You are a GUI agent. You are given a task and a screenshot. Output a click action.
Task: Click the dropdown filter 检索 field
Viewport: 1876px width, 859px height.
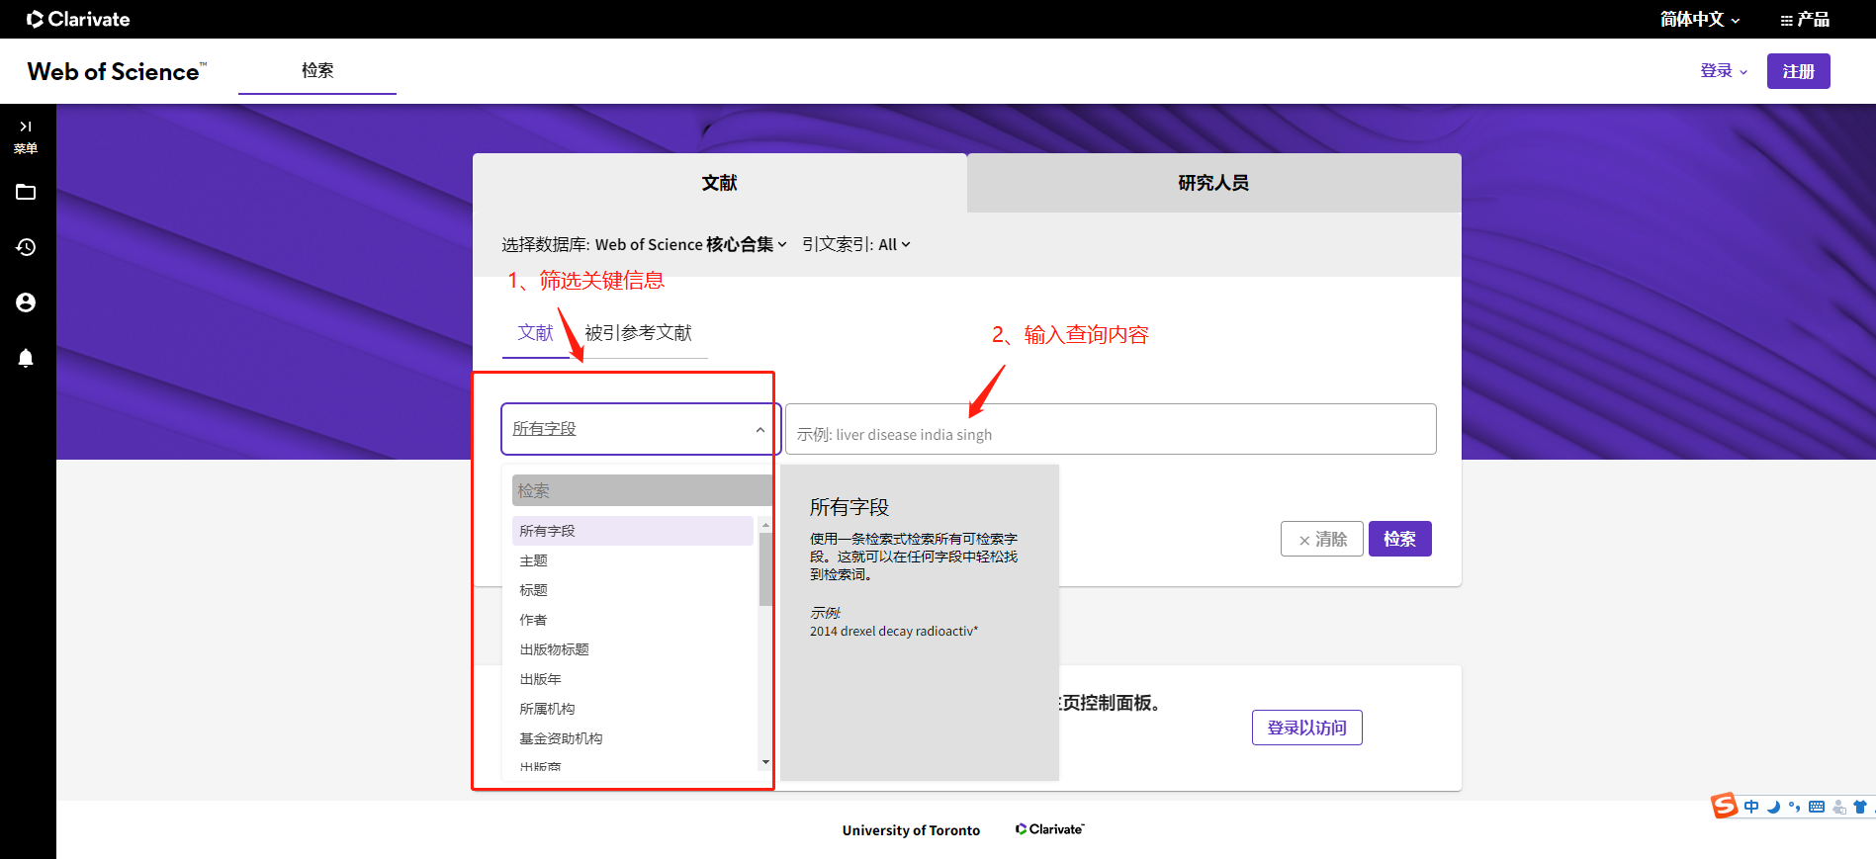tap(641, 490)
